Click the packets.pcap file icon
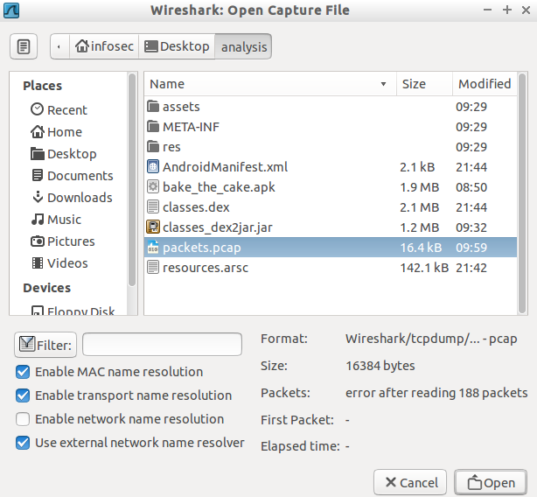This screenshot has height=497, width=537. click(153, 248)
